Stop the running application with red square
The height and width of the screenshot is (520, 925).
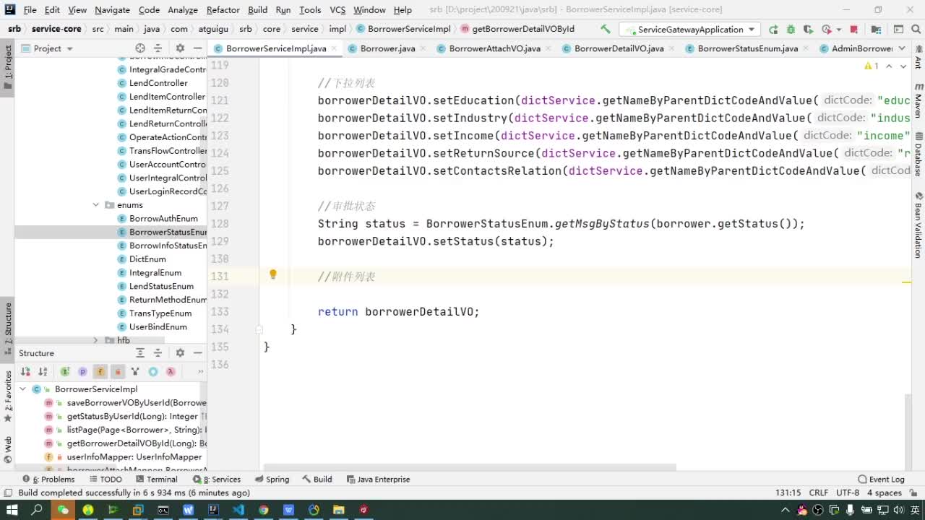click(x=853, y=30)
